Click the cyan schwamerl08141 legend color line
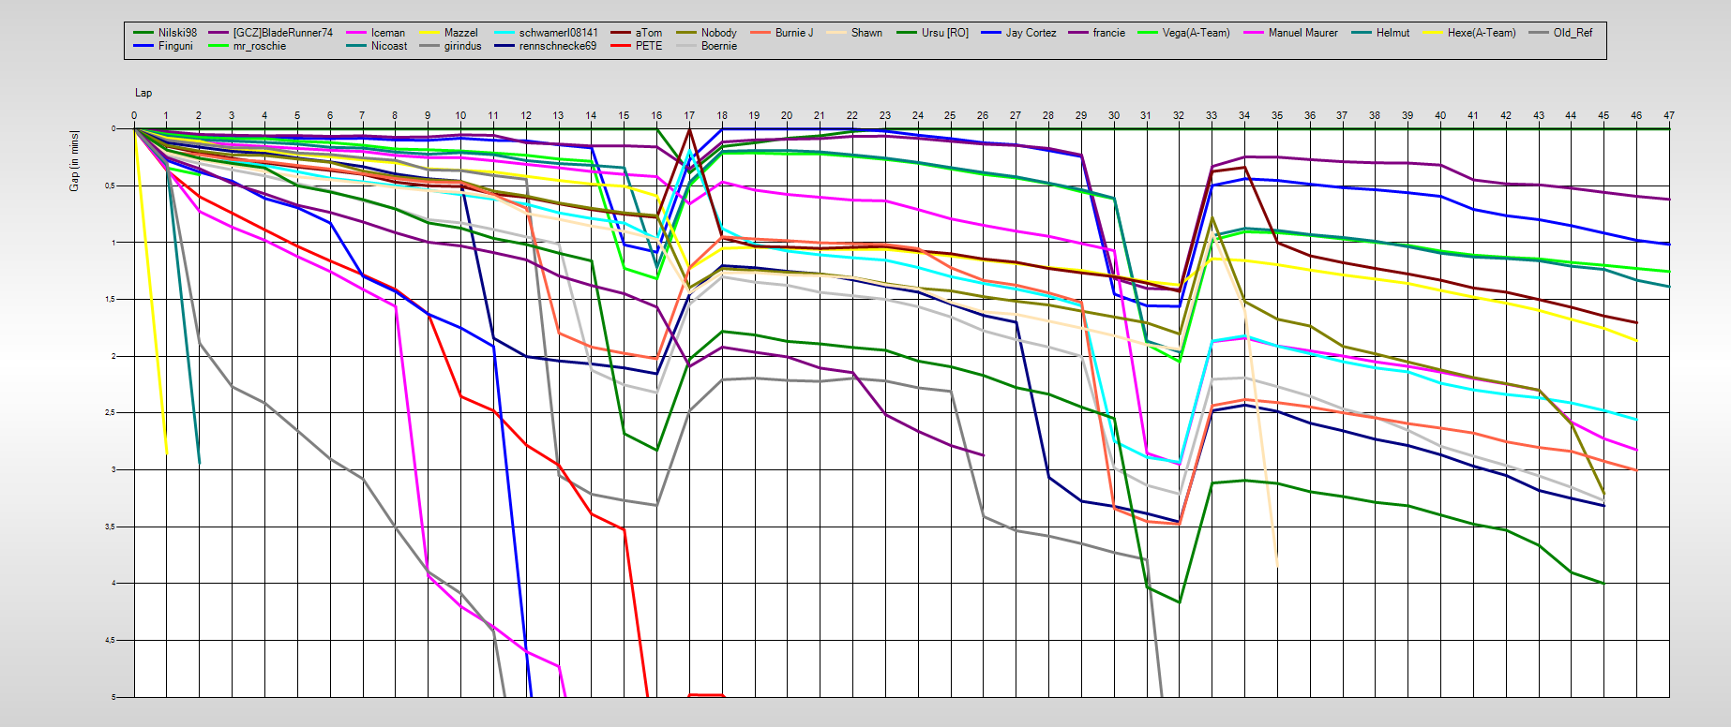 [x=504, y=33]
